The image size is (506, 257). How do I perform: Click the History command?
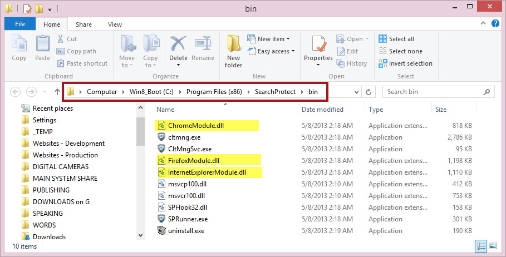[x=352, y=63]
